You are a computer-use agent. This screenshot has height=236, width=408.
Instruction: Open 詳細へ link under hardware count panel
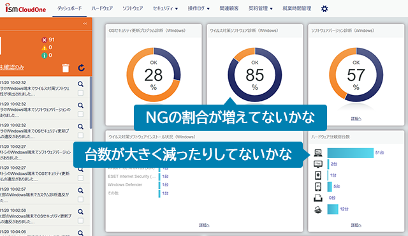[x=356, y=225]
